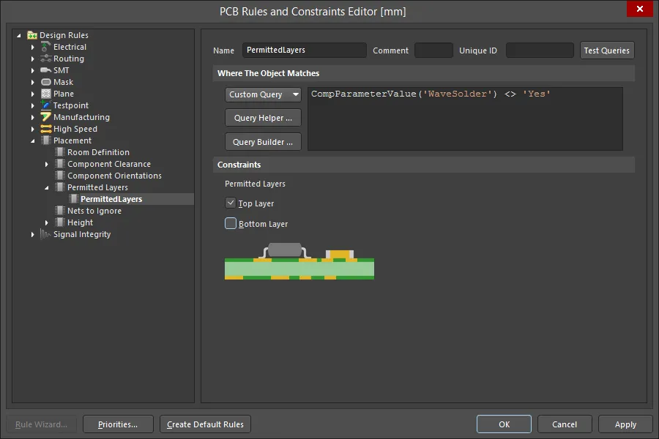The width and height of the screenshot is (659, 439).
Task: Click the Testpoint category icon
Action: pyautogui.click(x=46, y=105)
